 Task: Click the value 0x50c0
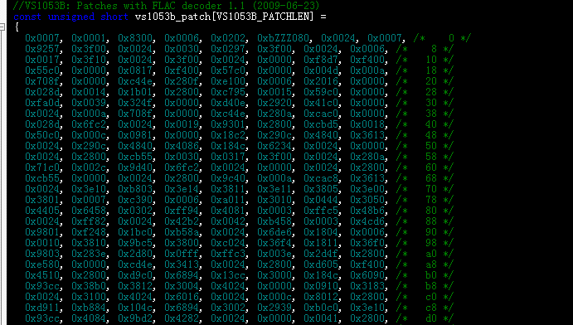tap(42, 135)
